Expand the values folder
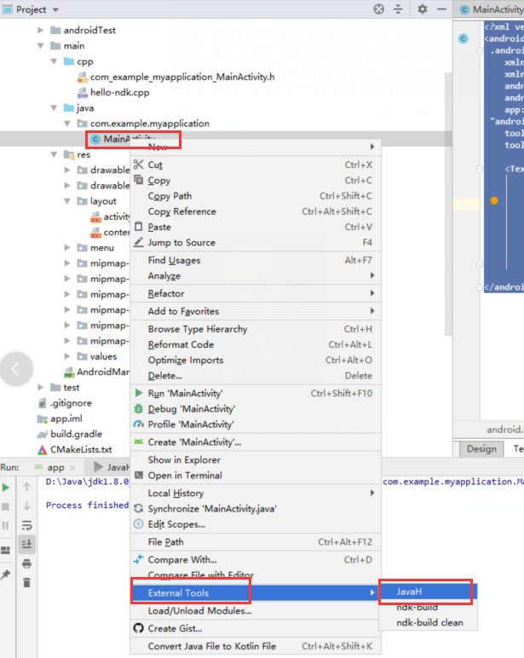 pyautogui.click(x=67, y=356)
